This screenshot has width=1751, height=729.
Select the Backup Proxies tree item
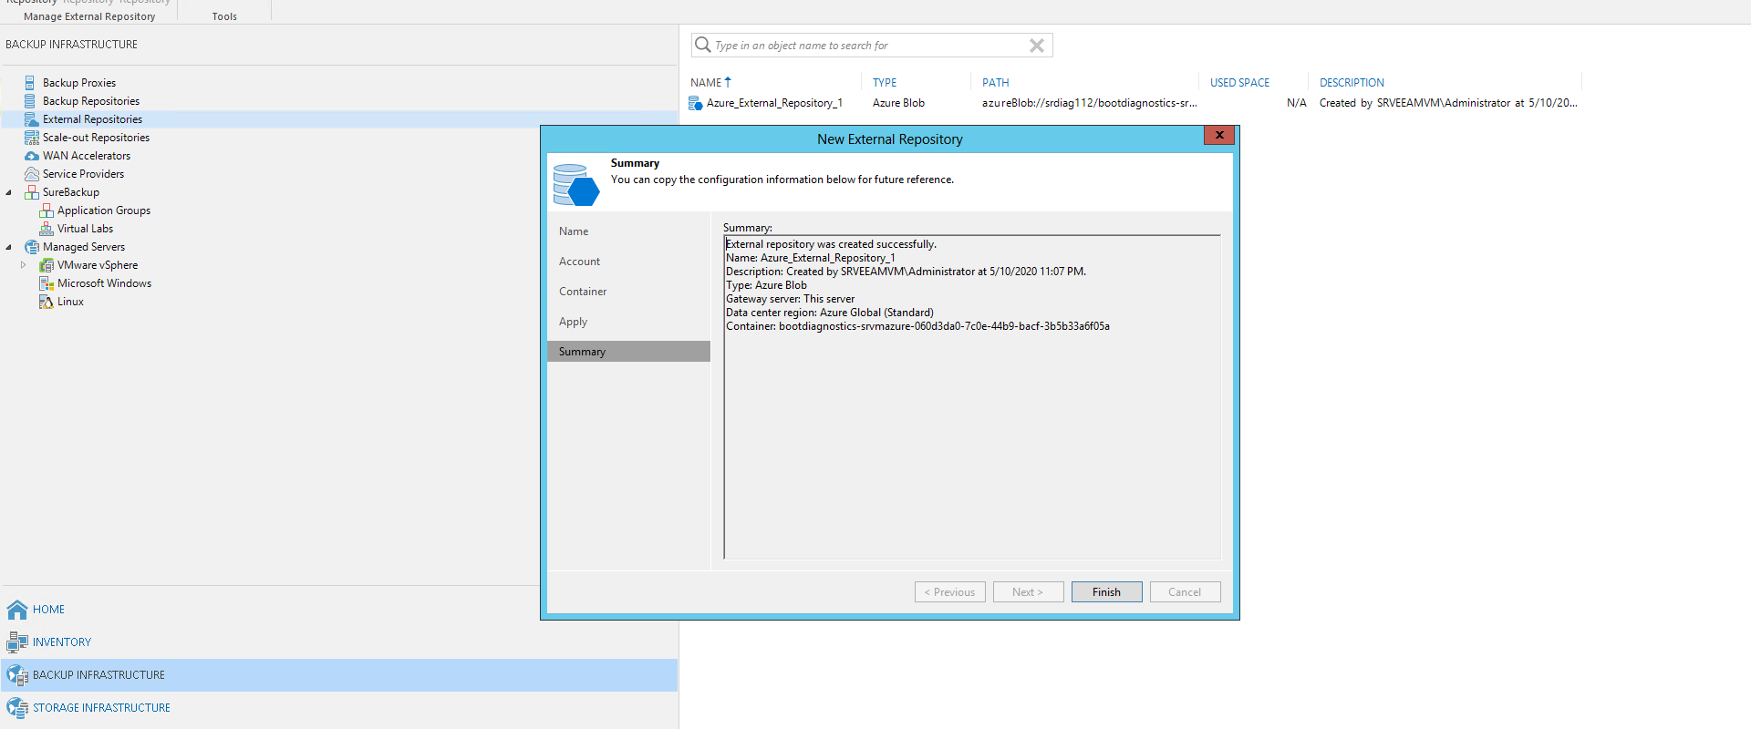[x=79, y=83]
